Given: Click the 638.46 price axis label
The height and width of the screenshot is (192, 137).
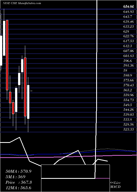Looking at the screenshot, I should pyautogui.click(x=129, y=22).
